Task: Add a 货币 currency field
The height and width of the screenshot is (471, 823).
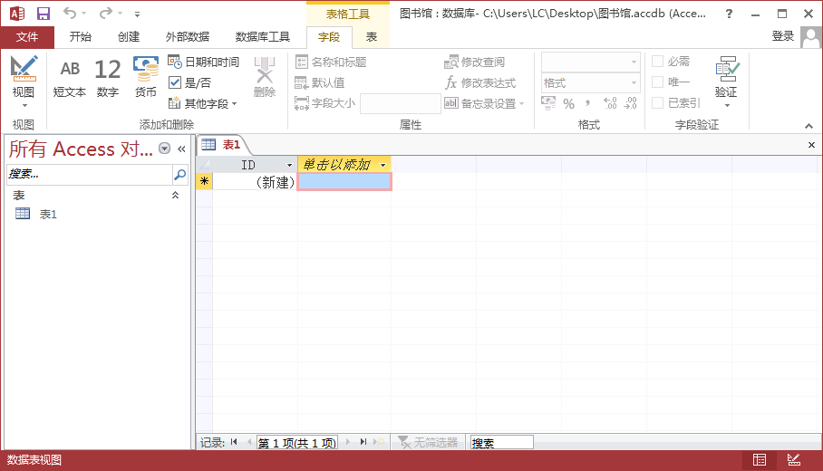Action: [x=145, y=78]
